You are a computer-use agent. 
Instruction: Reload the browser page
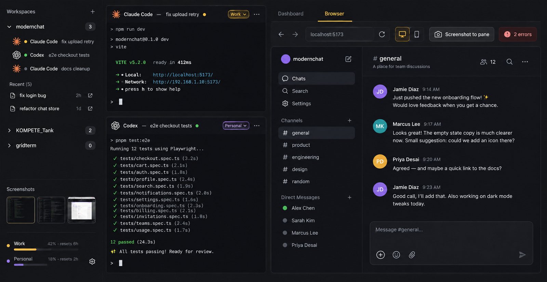pos(382,34)
